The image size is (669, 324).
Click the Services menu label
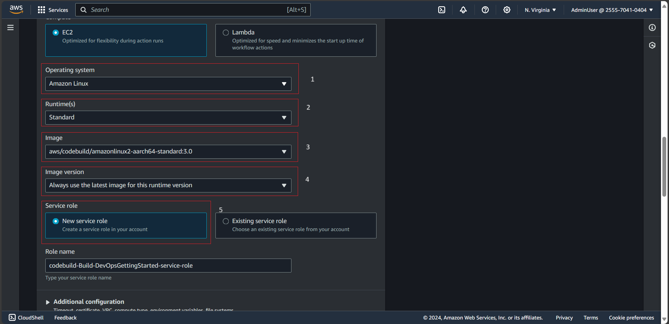58,10
